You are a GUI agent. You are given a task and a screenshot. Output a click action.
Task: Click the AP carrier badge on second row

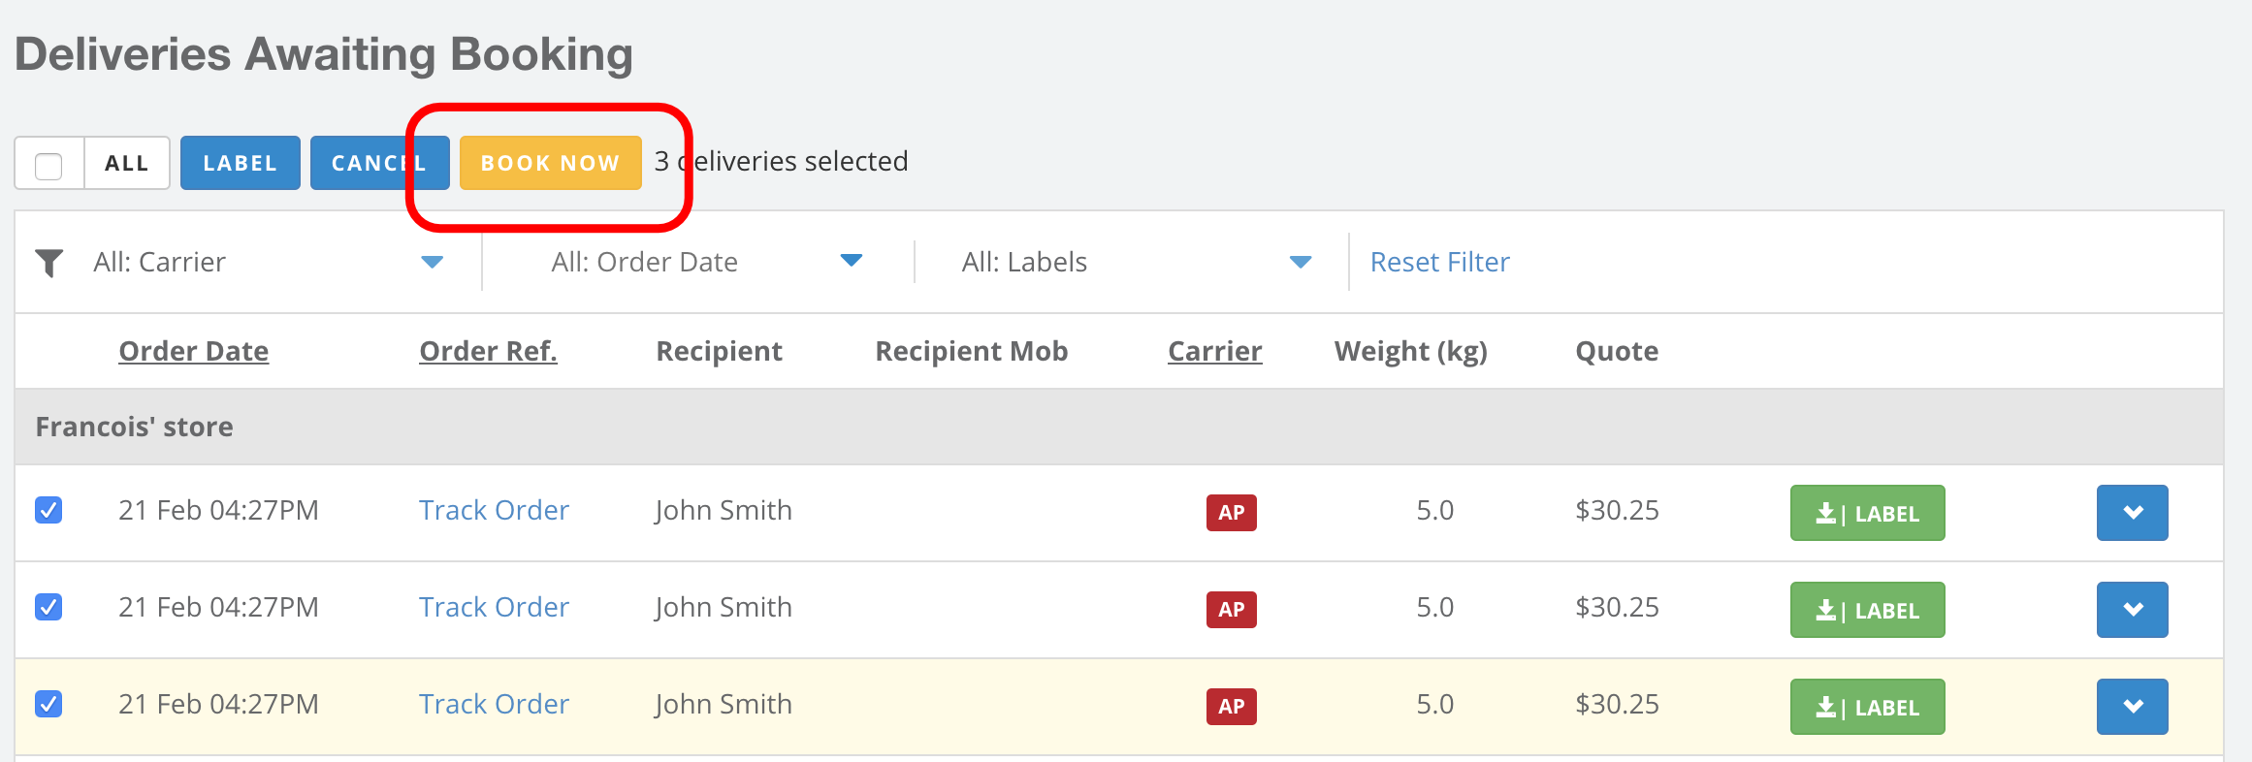click(1230, 609)
